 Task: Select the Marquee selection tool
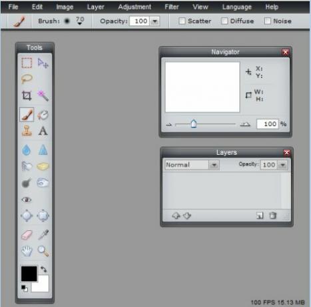[27, 63]
